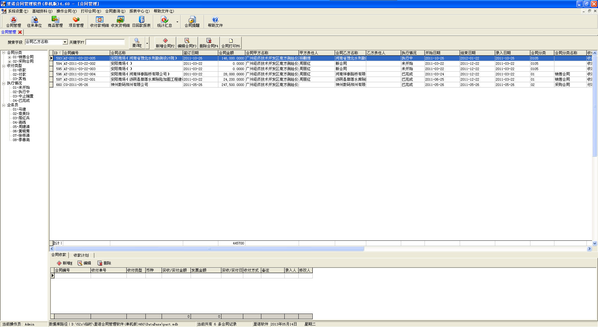
Task: Open dropdown arrow next to 统计汇总
Action: [178, 22]
